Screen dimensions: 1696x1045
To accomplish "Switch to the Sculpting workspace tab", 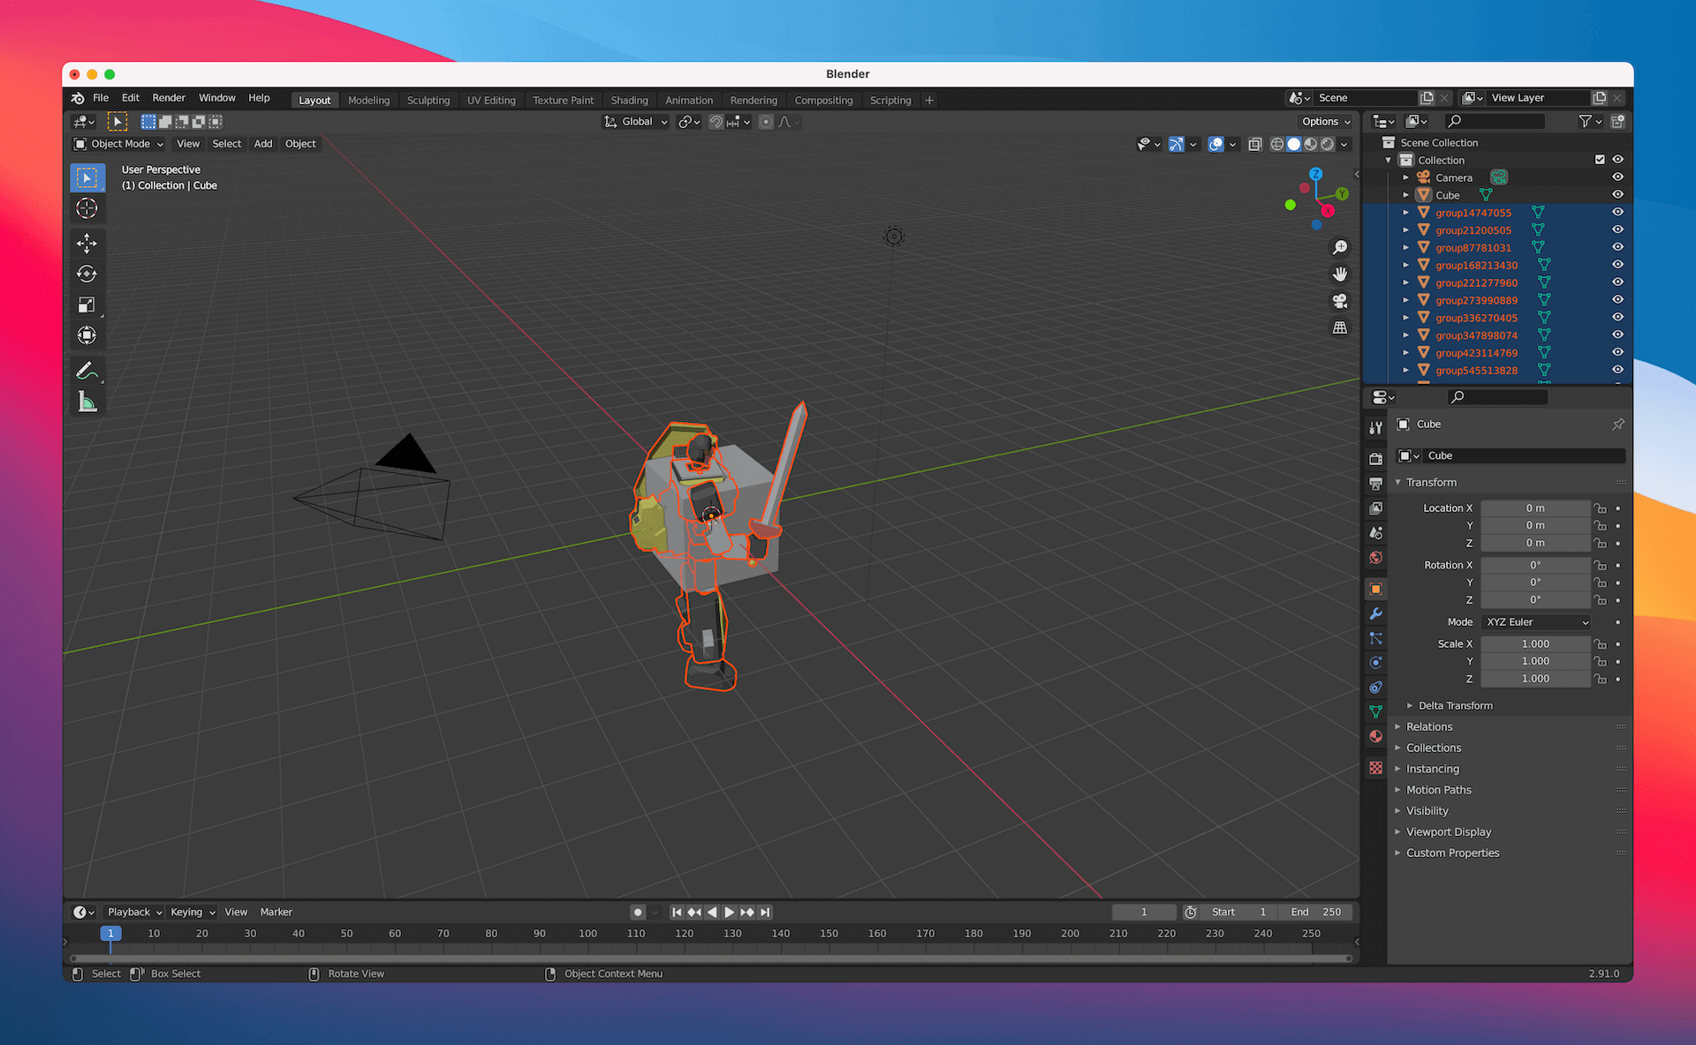I will click(x=428, y=100).
